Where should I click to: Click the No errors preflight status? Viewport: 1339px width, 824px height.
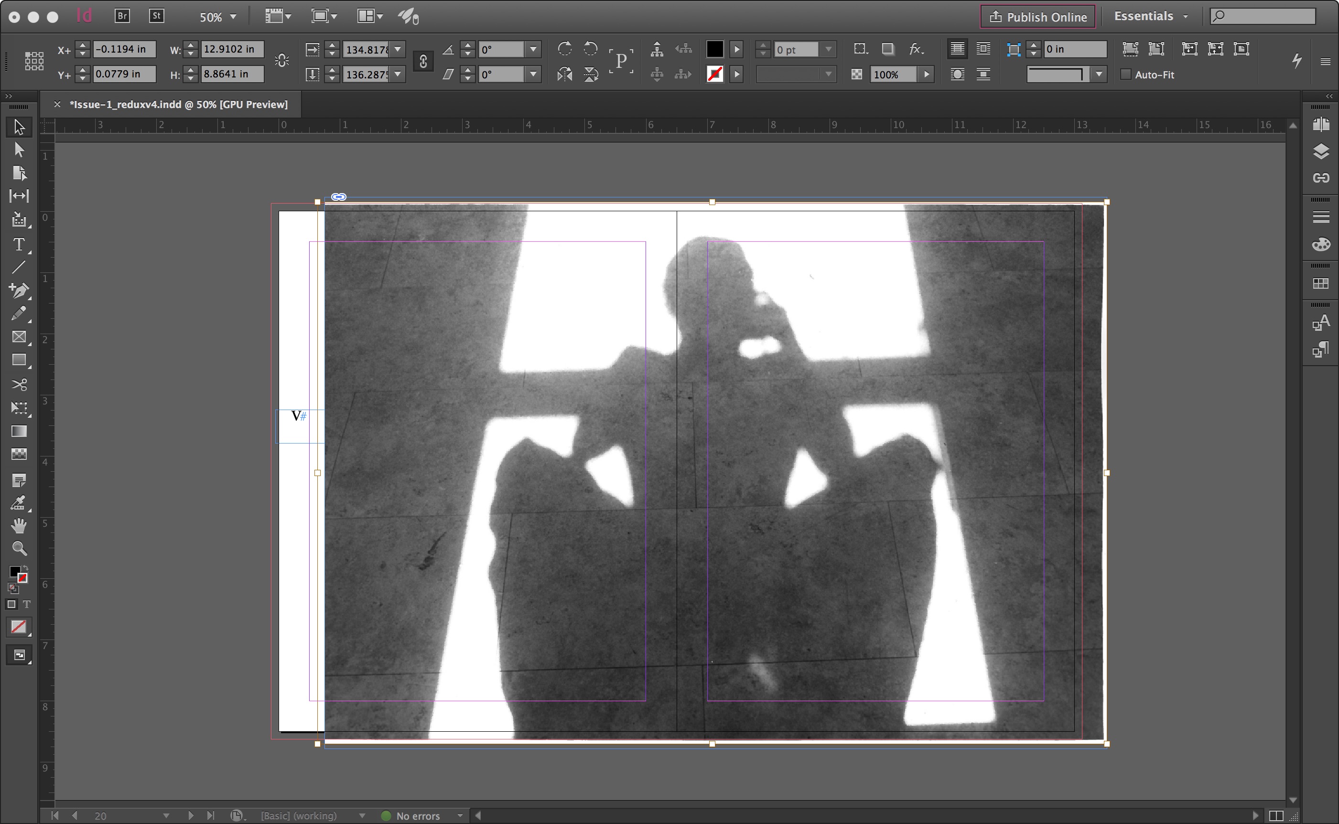tap(417, 816)
